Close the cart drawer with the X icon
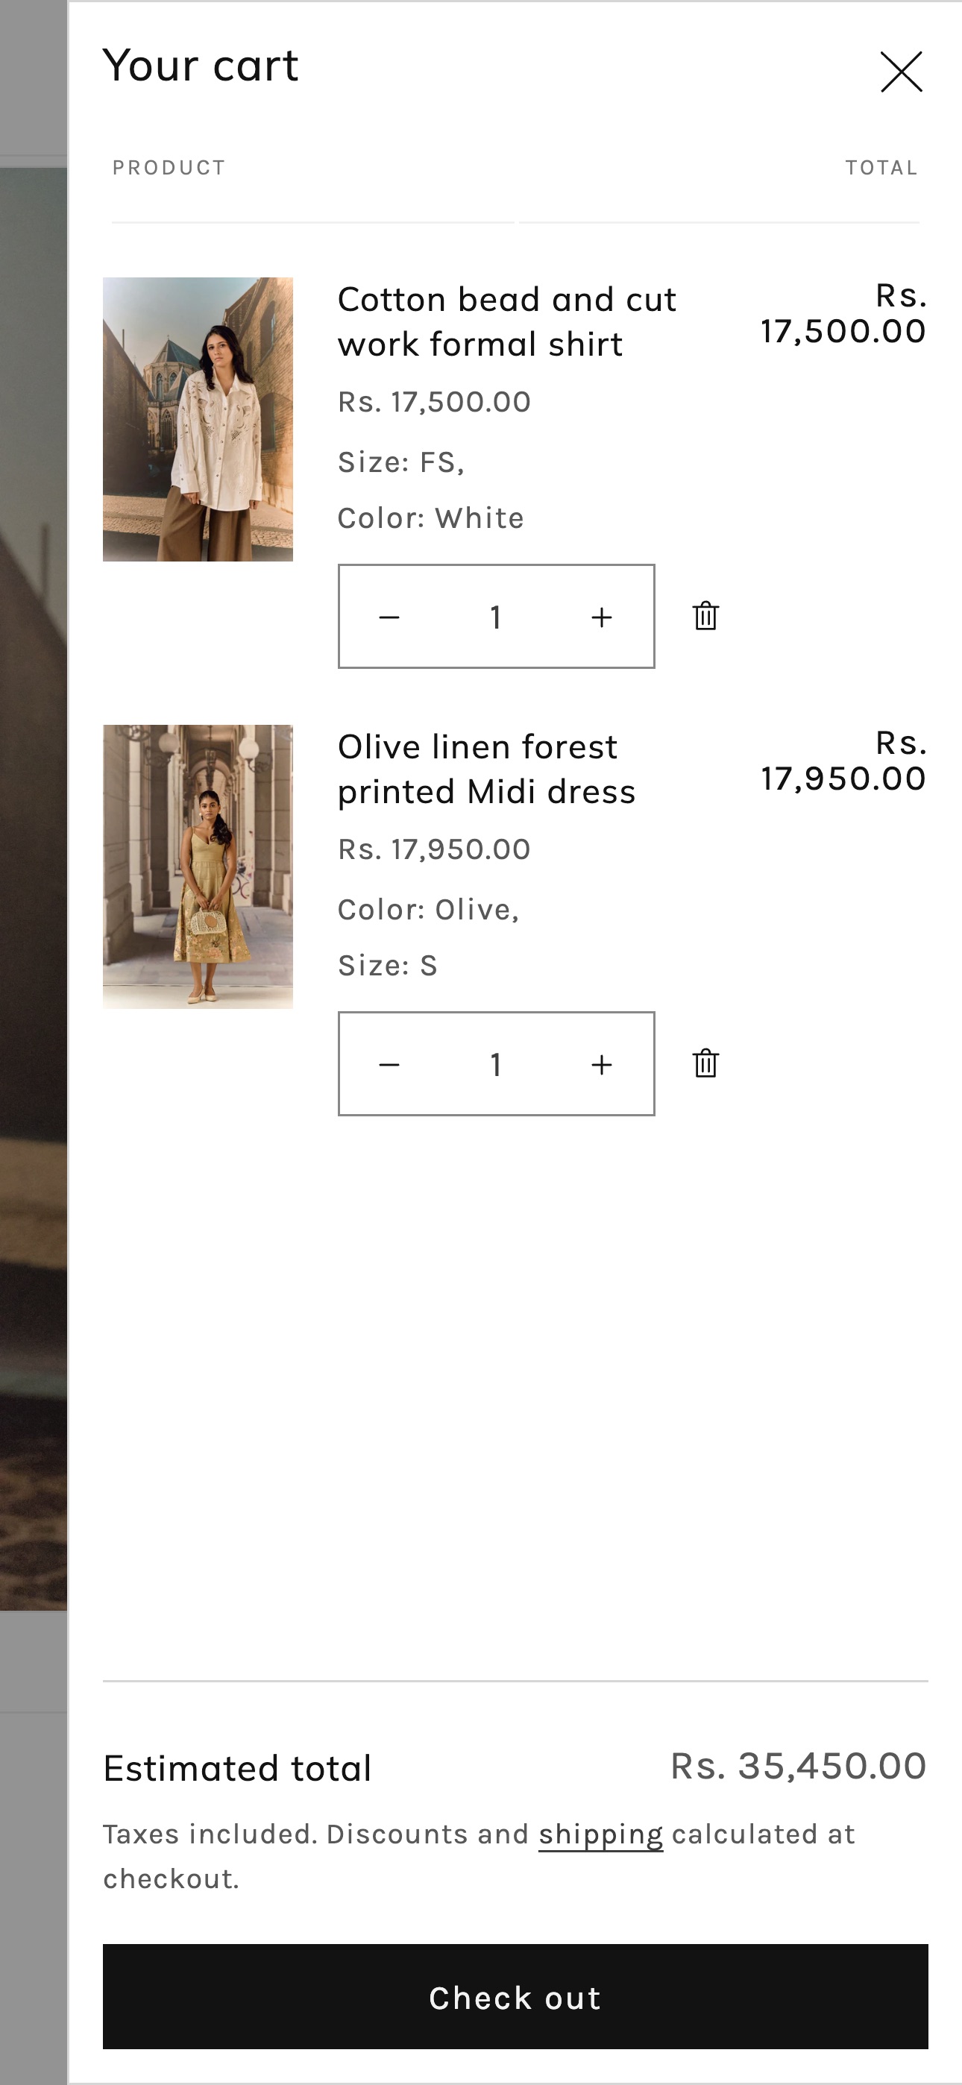This screenshot has height=2085, width=962. (902, 72)
